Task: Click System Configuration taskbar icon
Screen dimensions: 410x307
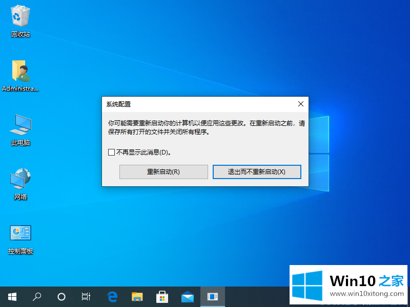Action: point(213,297)
